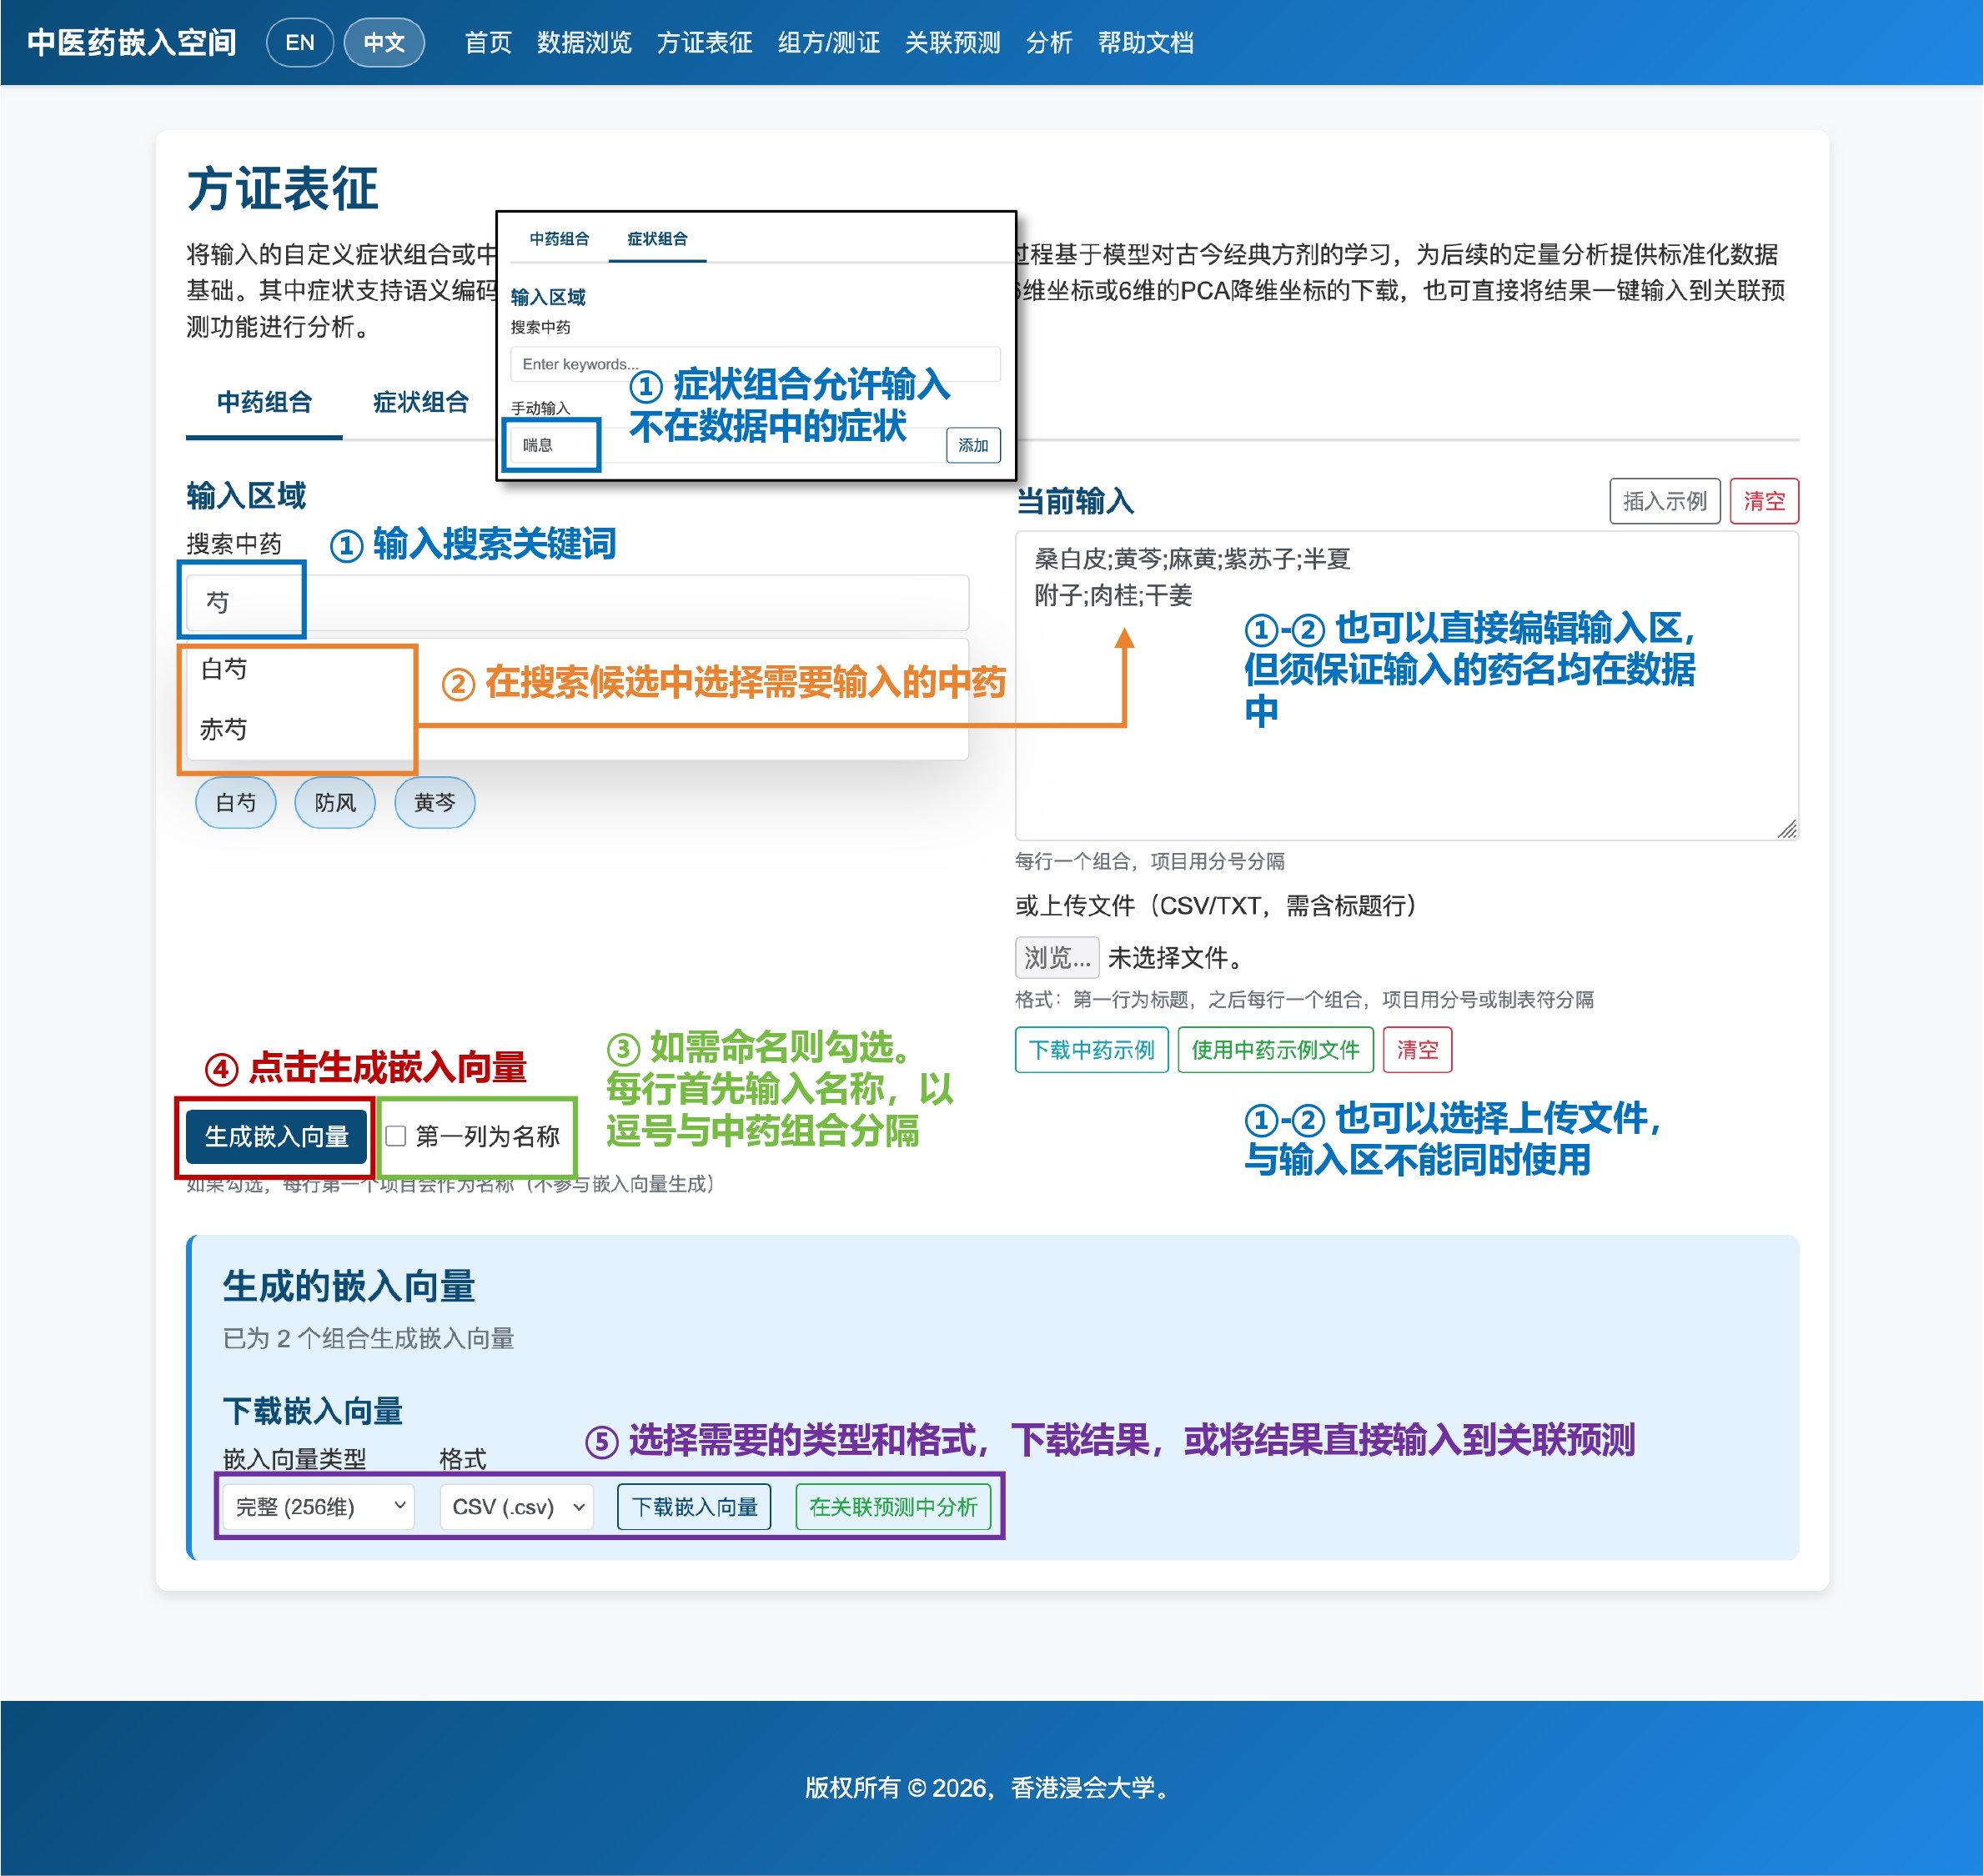Open 方证表征 navigation item
This screenshot has width=1984, height=1876.
[x=704, y=43]
